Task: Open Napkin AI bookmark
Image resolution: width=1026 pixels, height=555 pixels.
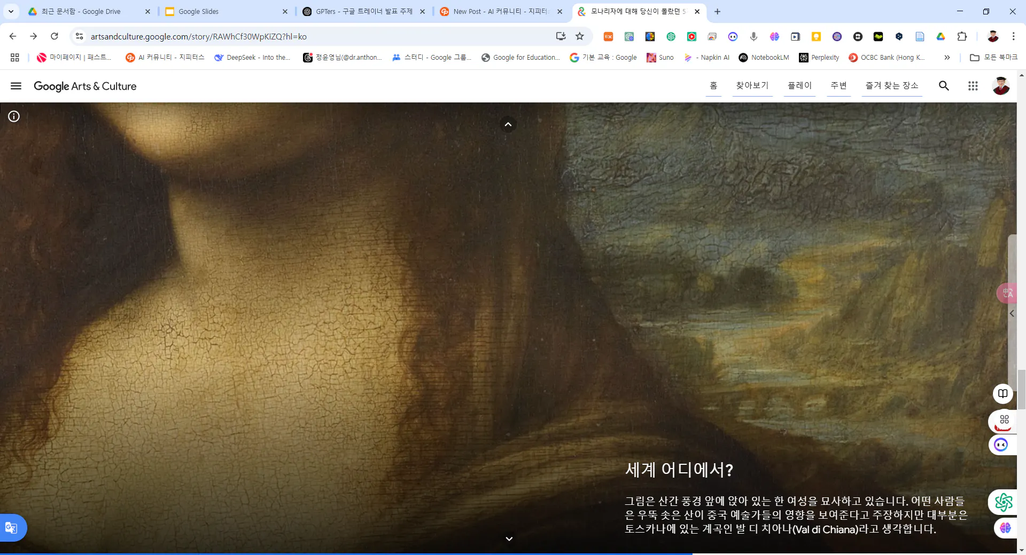Action: click(x=706, y=57)
